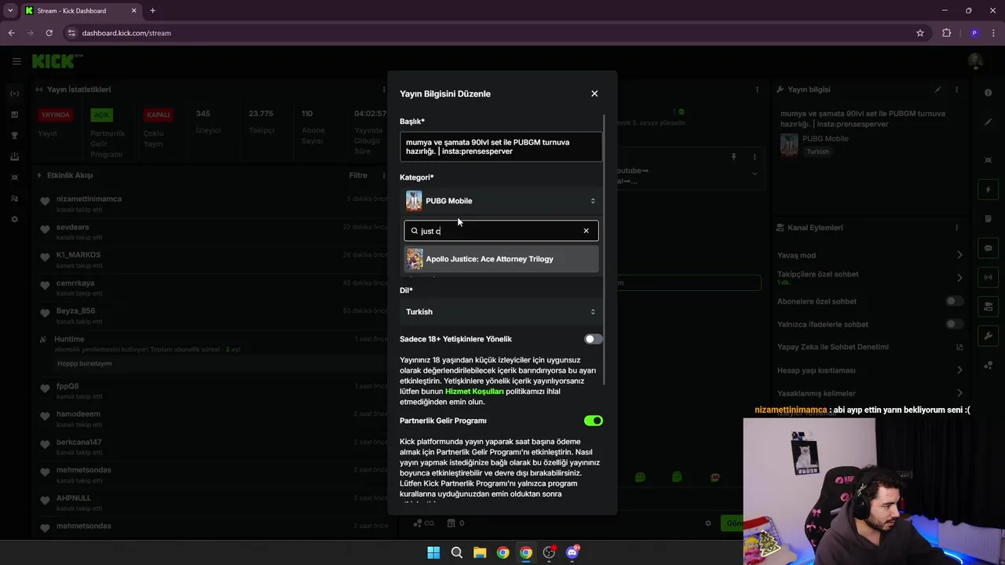Open the community users icon in left sidebar
This screenshot has height=565, width=1005.
pyautogui.click(x=14, y=199)
